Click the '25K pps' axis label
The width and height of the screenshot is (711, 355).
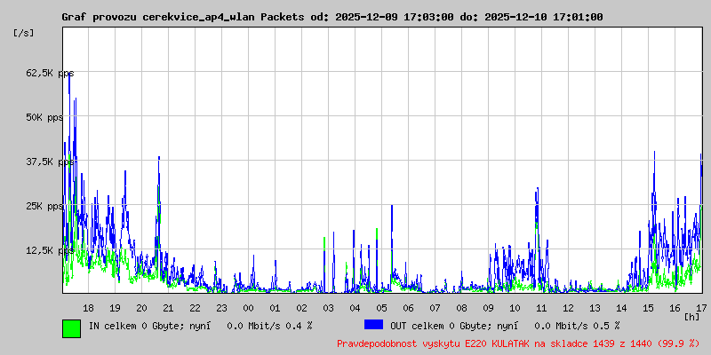tap(45, 206)
